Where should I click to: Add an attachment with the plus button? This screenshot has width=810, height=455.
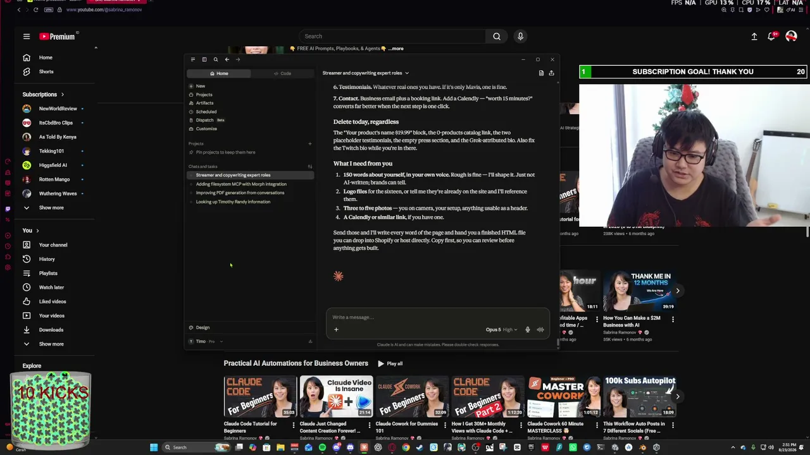click(336, 329)
